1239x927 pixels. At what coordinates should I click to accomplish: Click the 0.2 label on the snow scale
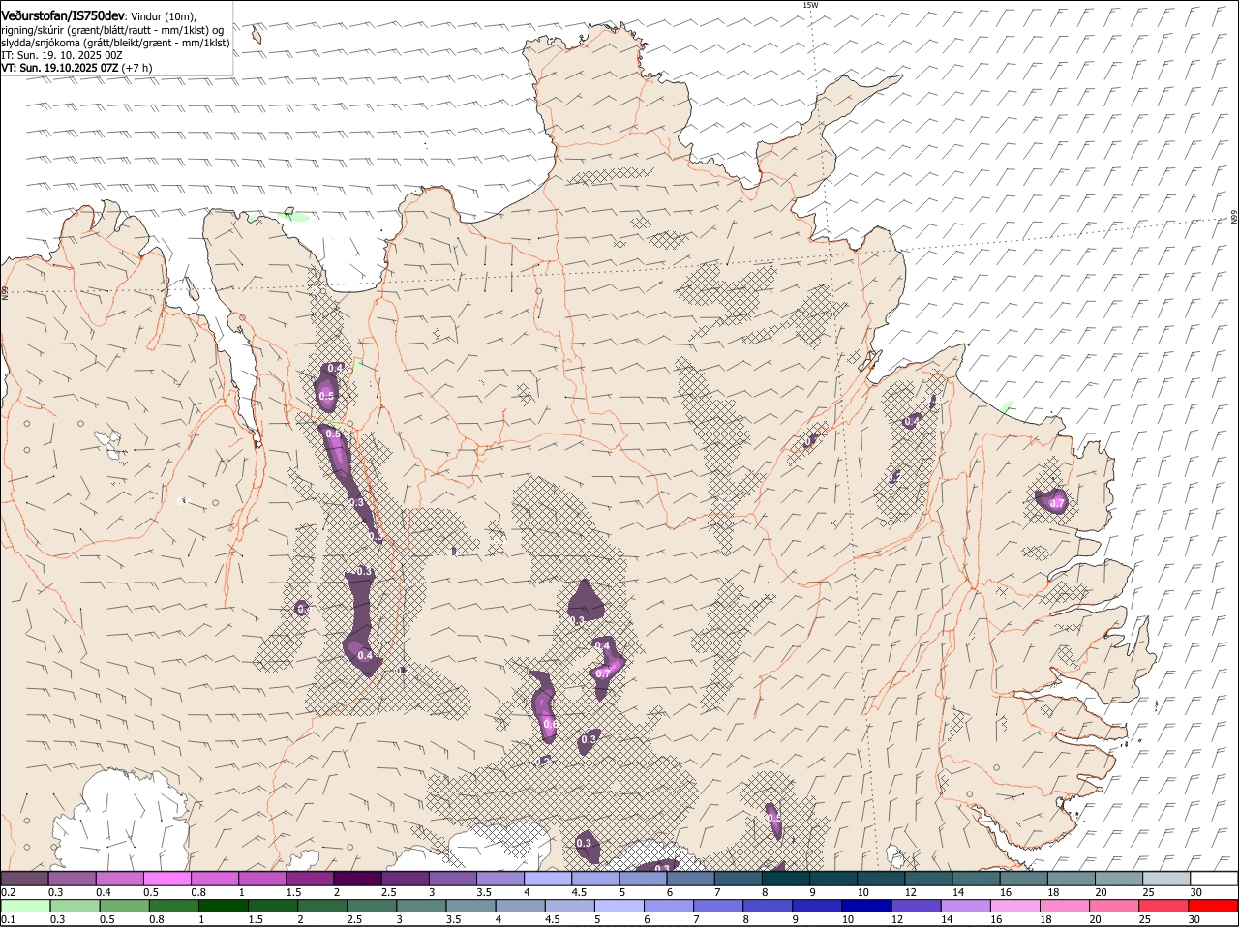pyautogui.click(x=8, y=892)
